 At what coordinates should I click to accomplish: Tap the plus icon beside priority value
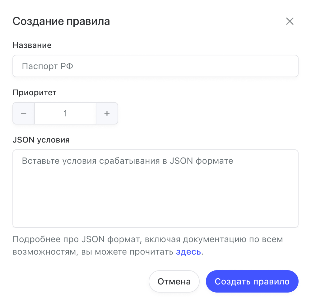pyautogui.click(x=107, y=113)
